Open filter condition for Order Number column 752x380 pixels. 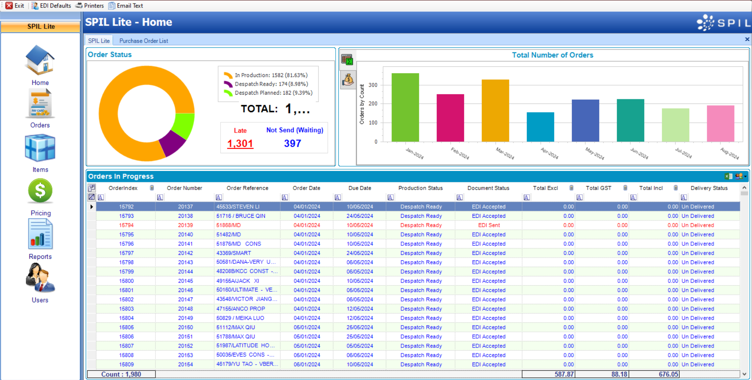tap(160, 197)
